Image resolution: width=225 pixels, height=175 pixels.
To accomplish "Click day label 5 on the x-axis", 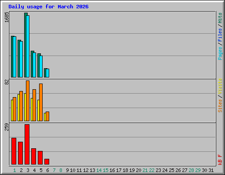I will (41, 170).
